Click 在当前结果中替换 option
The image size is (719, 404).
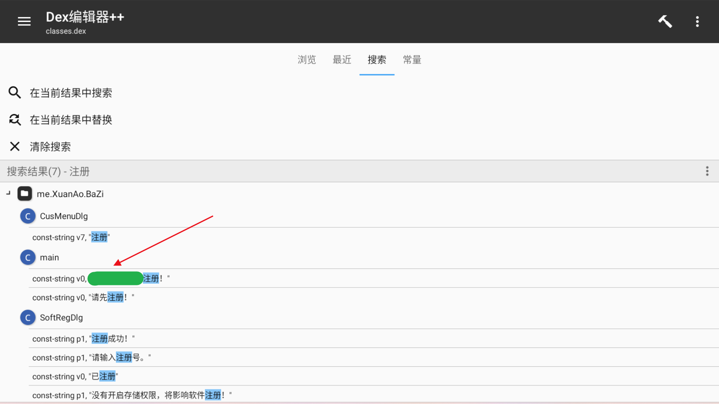click(x=71, y=120)
